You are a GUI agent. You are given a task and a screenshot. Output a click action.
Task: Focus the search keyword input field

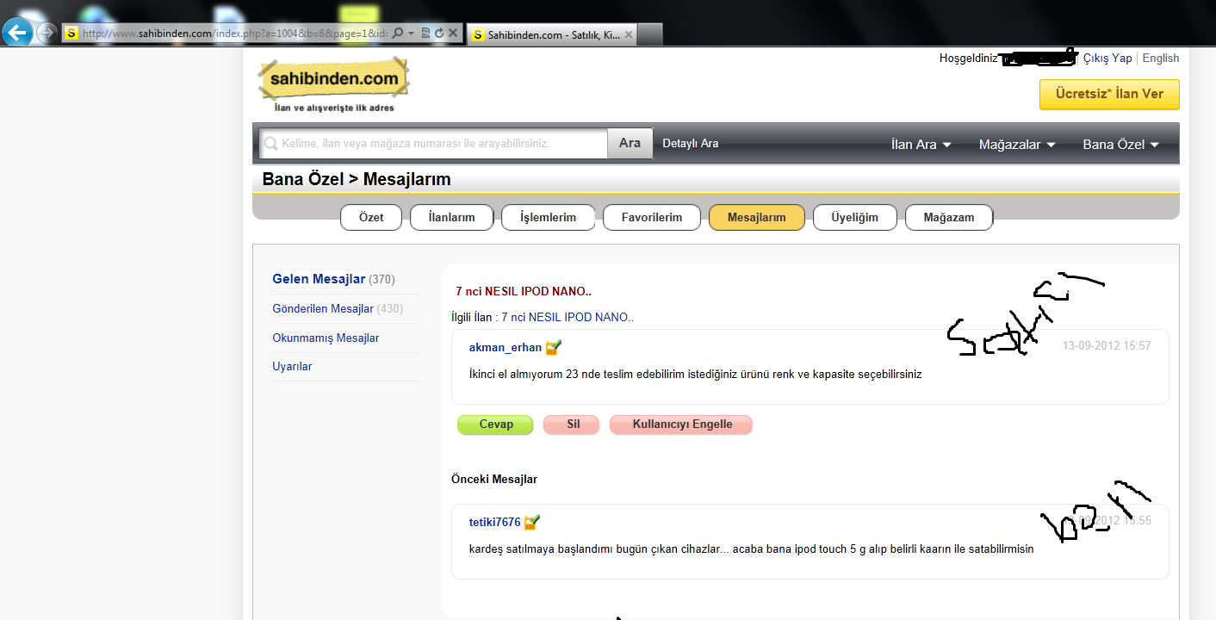(x=433, y=143)
